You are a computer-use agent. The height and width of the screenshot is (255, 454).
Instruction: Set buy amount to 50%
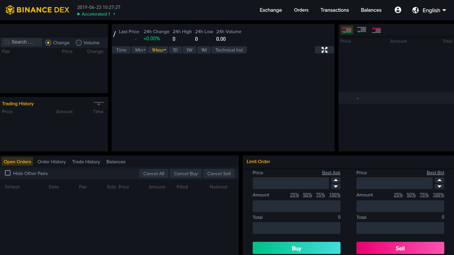[x=307, y=195]
